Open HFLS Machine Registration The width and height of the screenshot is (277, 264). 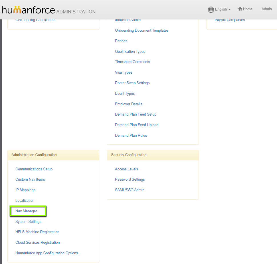click(37, 232)
